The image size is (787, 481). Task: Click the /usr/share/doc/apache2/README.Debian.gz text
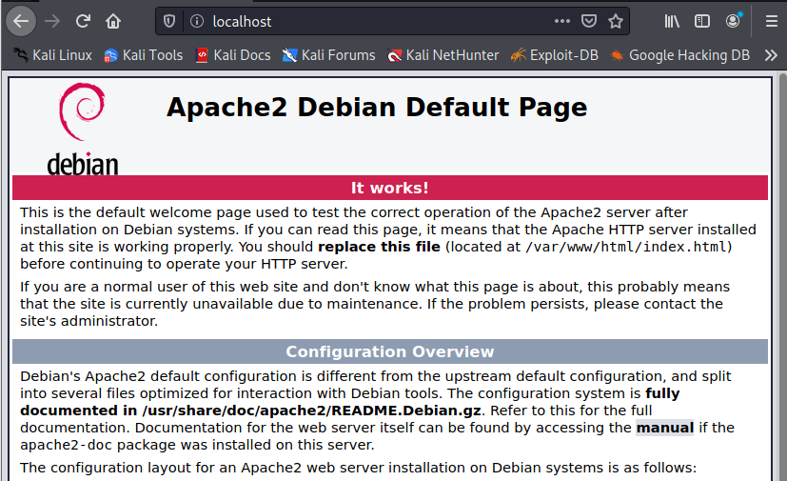[x=312, y=411]
